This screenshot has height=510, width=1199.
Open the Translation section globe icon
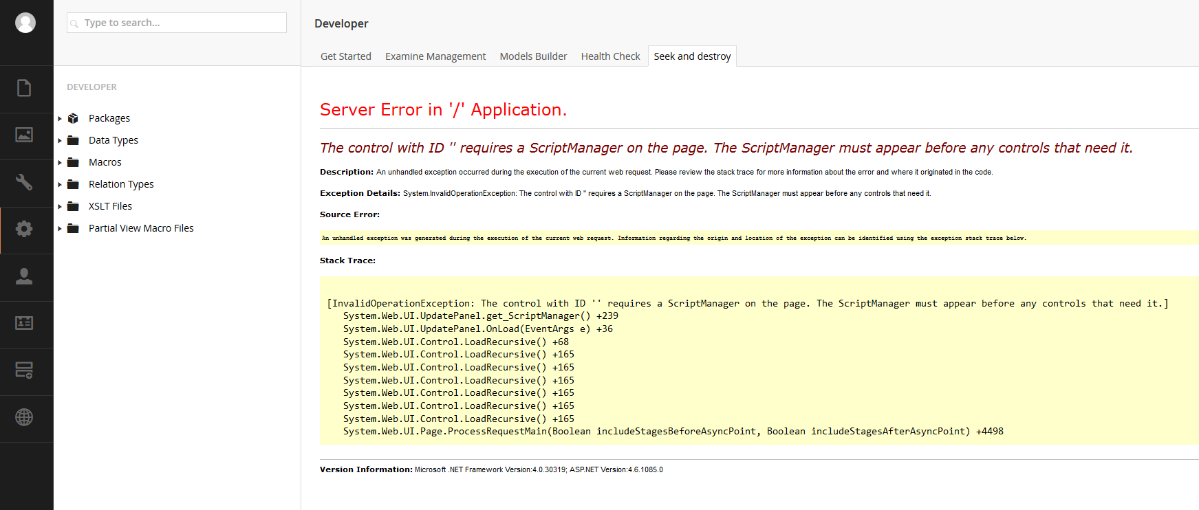pyautogui.click(x=24, y=417)
